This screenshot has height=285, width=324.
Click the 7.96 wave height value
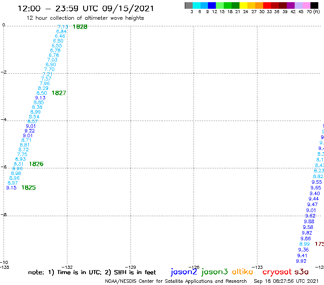pyautogui.click(x=45, y=83)
